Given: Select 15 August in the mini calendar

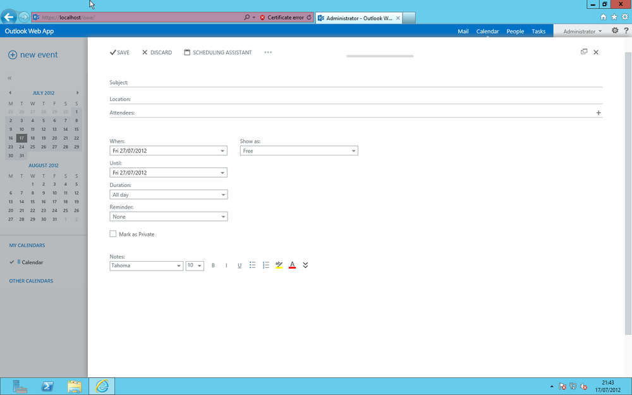Looking at the screenshot, I should pos(33,202).
